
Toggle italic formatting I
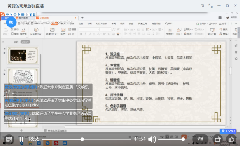coord(85,34)
